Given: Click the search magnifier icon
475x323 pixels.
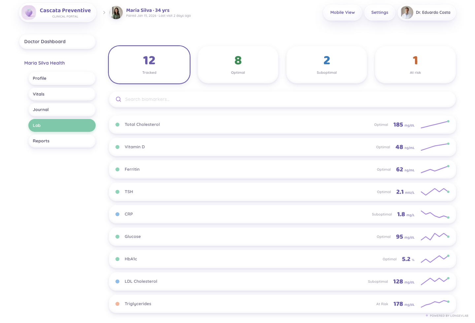Looking at the screenshot, I should [118, 99].
